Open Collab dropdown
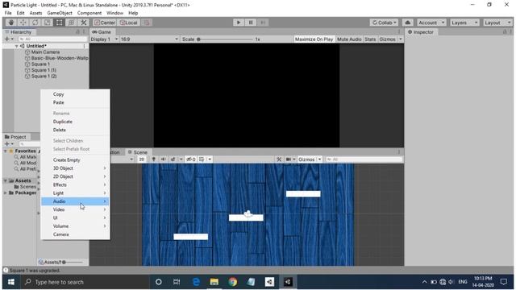516x290 pixels. 384,23
